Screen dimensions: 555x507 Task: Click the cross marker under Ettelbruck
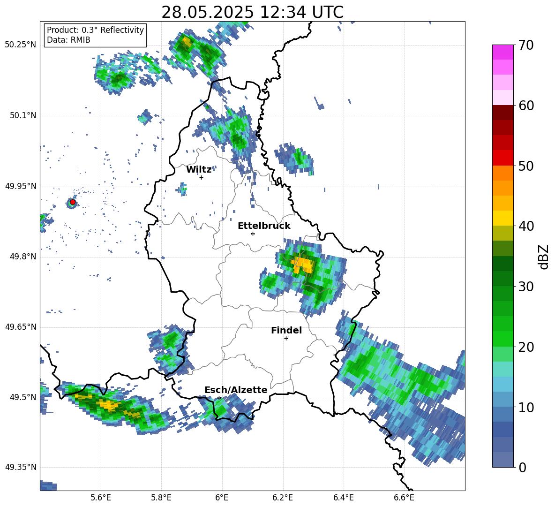[x=253, y=234]
